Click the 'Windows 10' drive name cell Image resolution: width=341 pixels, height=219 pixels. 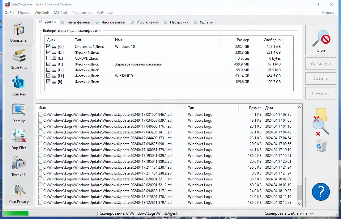click(x=125, y=47)
